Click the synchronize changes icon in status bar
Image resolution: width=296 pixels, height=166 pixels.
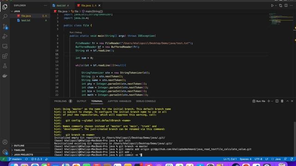(x=26, y=159)
